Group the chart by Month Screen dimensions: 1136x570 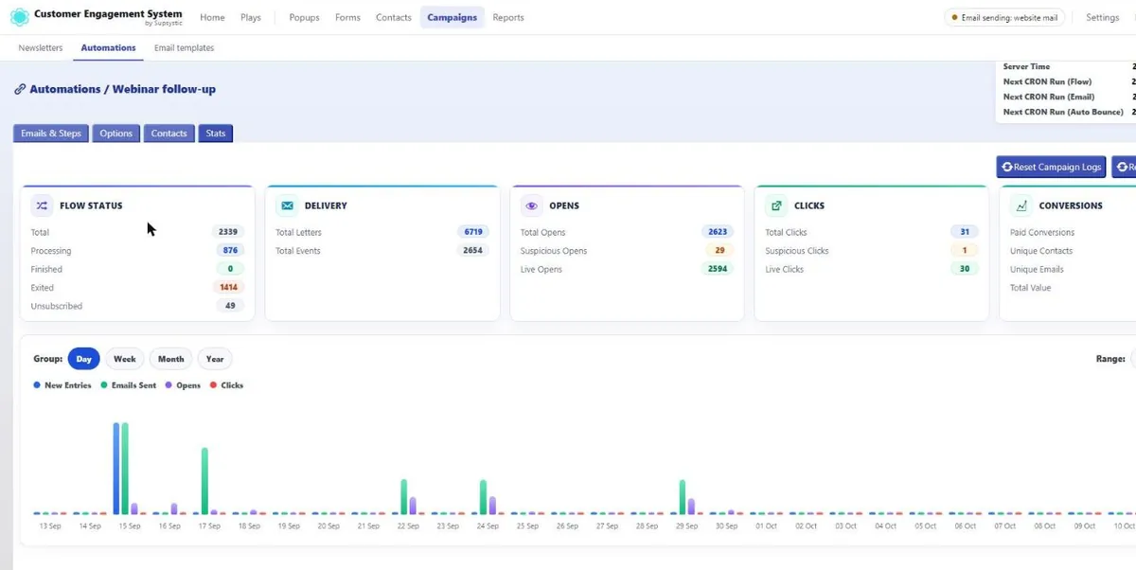pos(171,359)
